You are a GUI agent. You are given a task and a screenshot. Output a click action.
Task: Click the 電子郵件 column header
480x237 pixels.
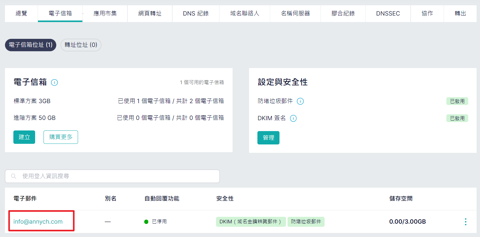(25, 198)
